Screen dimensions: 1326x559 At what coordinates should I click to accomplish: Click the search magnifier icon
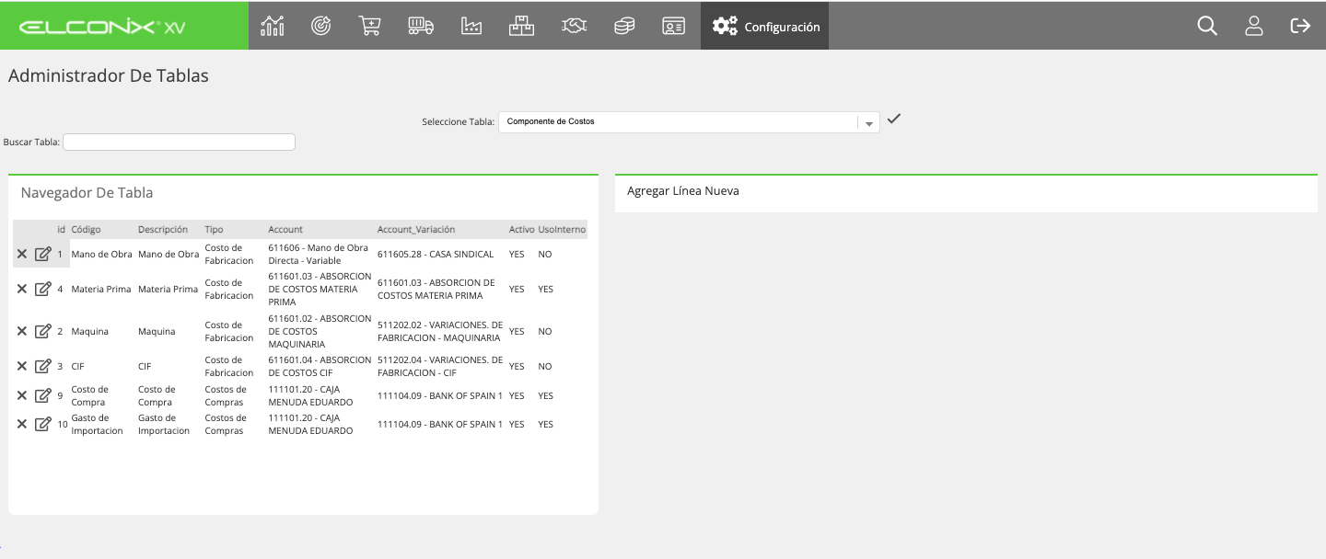click(1207, 26)
